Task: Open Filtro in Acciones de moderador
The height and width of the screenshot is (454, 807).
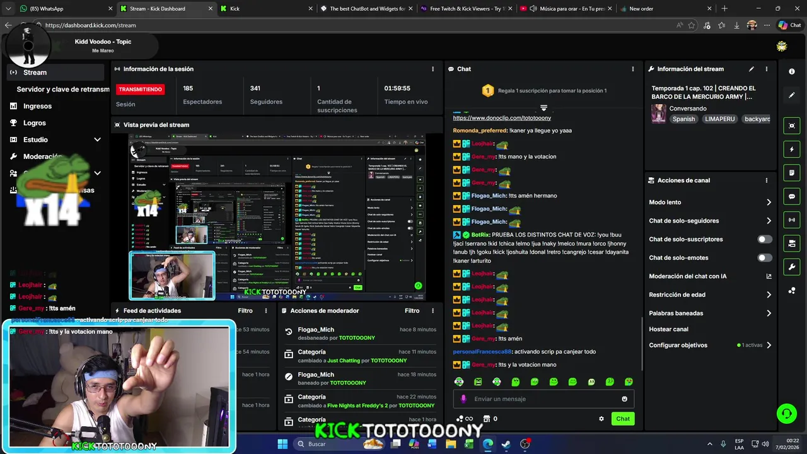Action: pyautogui.click(x=412, y=311)
